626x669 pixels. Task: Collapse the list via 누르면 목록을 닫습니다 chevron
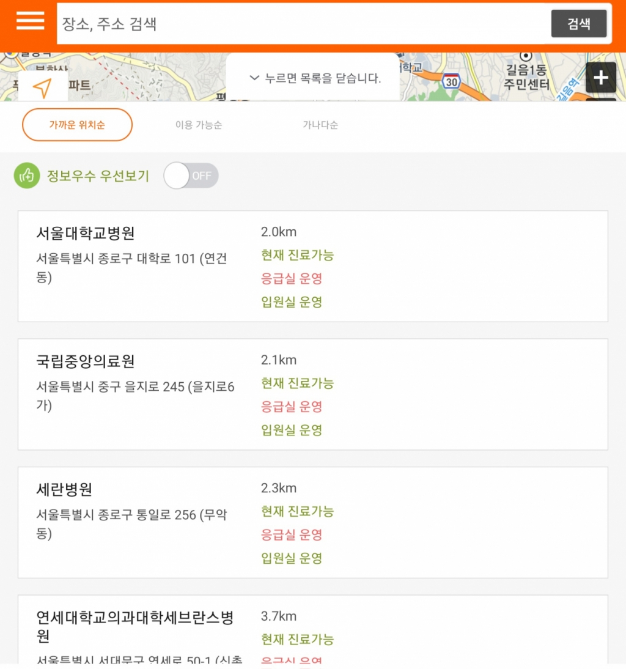coord(313,78)
